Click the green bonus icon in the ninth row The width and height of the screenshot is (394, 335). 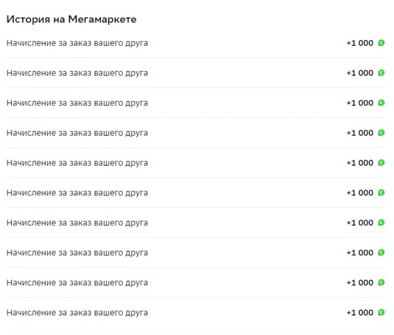[x=381, y=282]
